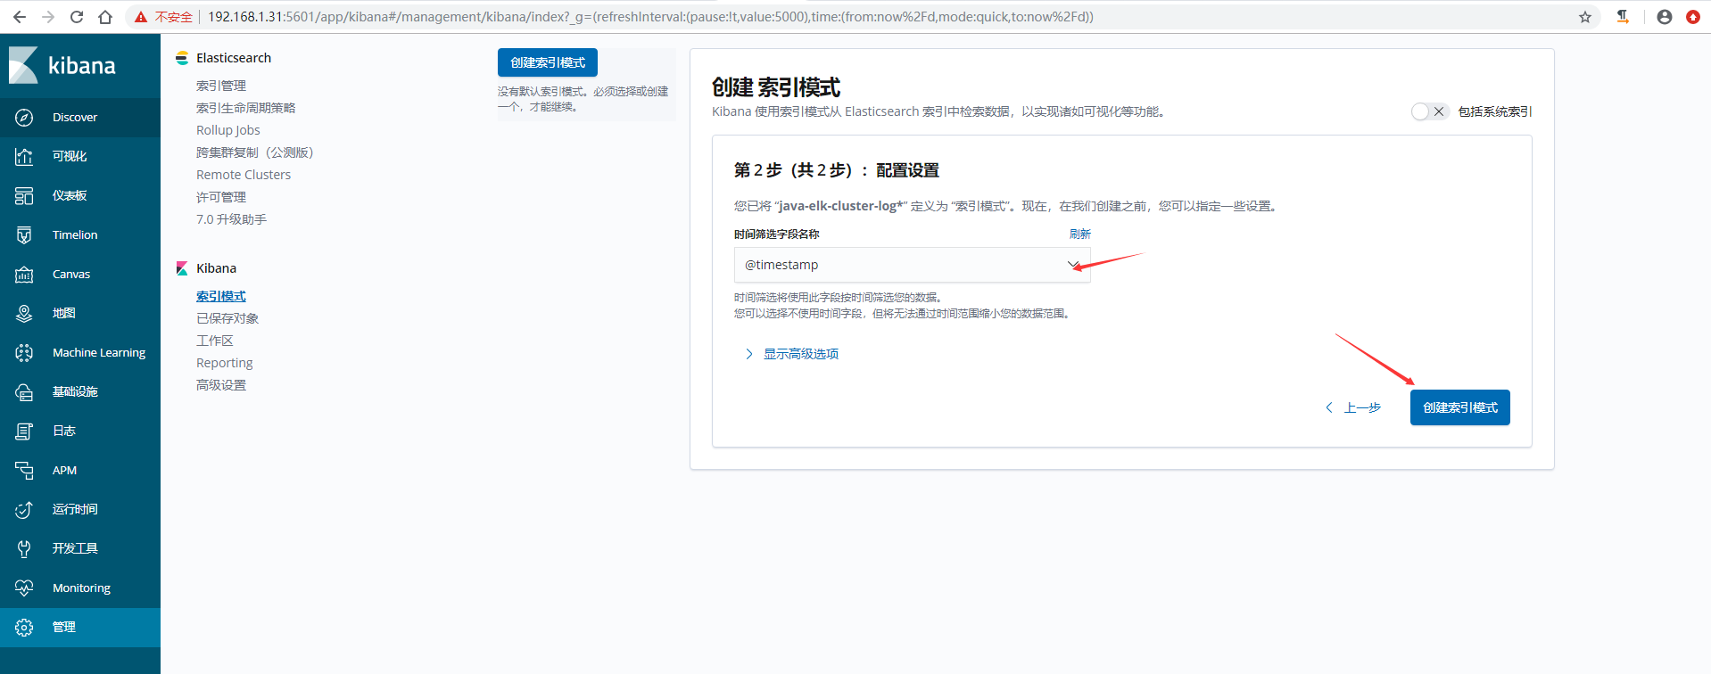
Task: Open the Dashboard (仪表板) icon
Action: pyautogui.click(x=24, y=196)
